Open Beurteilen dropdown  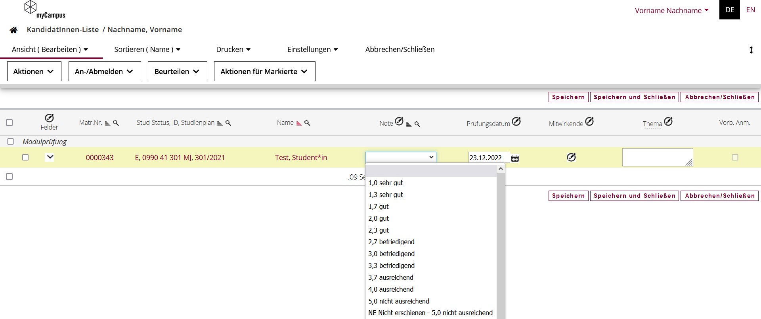[177, 71]
